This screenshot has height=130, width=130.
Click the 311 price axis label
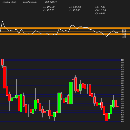coord(122,81)
